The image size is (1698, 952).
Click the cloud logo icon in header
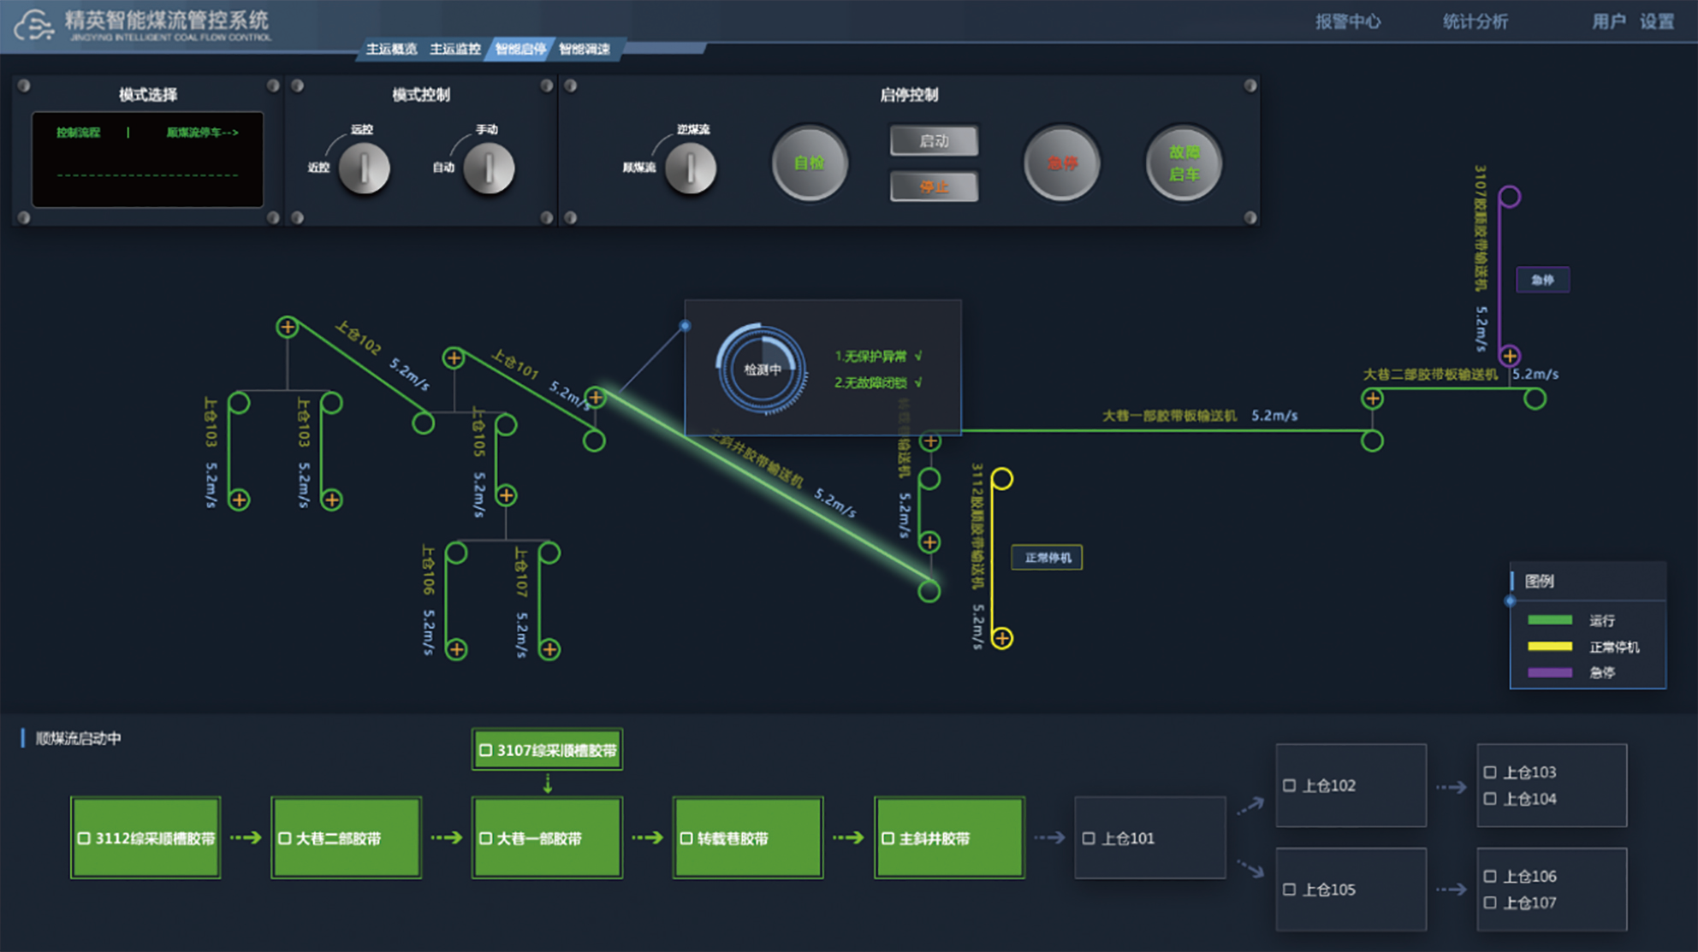pyautogui.click(x=34, y=25)
